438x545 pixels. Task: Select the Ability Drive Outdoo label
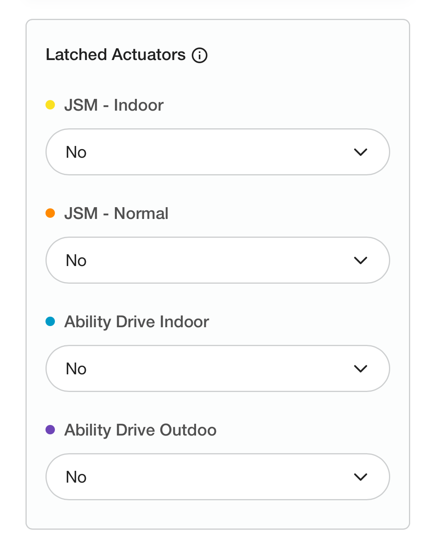coord(140,430)
